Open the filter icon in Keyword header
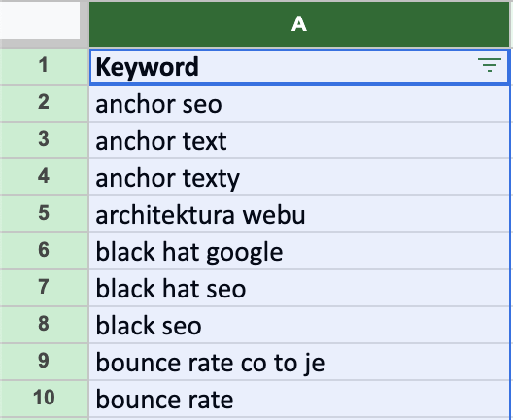Screen dimensions: 513x420 tap(489, 65)
